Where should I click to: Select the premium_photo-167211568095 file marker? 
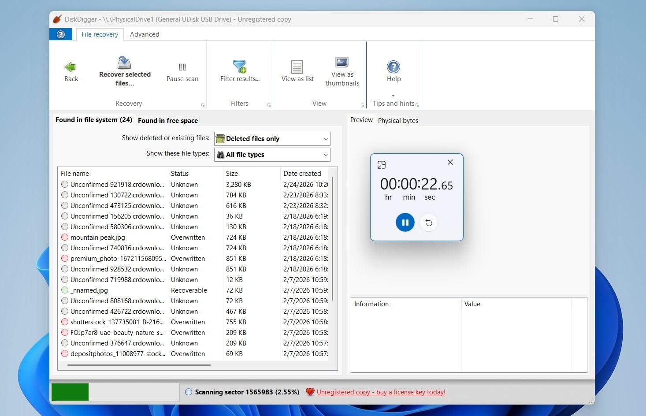65,259
